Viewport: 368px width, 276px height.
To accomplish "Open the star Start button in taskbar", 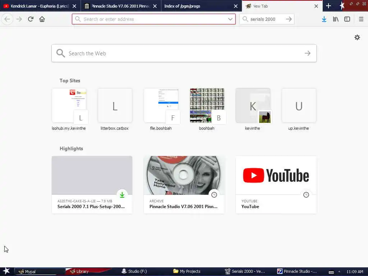I will click(x=6, y=271).
